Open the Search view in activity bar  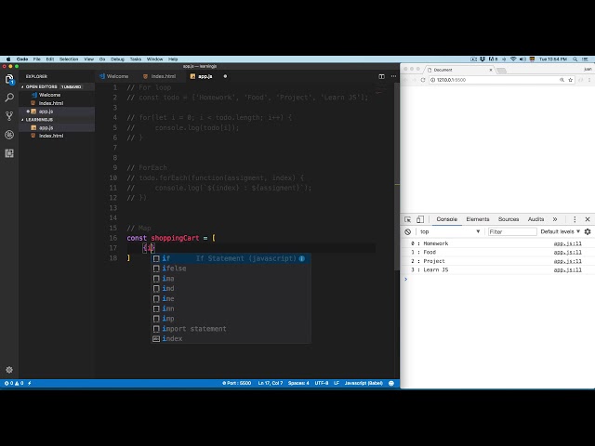(x=9, y=98)
